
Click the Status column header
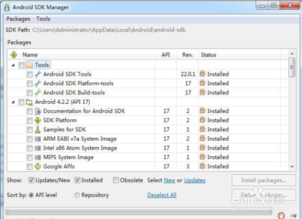[208, 55]
